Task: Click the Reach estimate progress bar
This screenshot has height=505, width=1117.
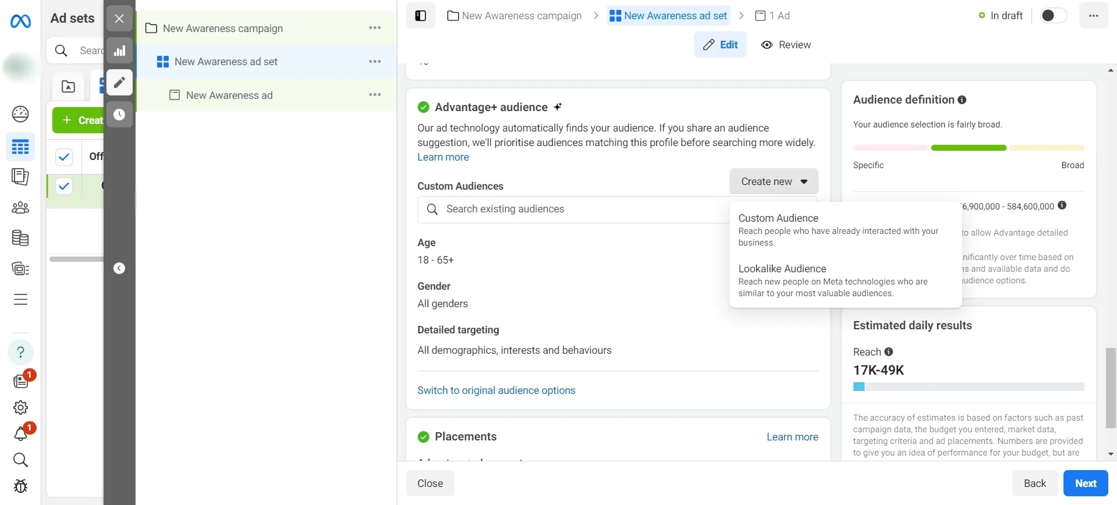Action: [x=969, y=387]
